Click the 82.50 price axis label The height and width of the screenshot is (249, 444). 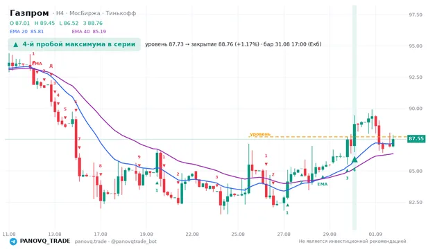(416, 203)
